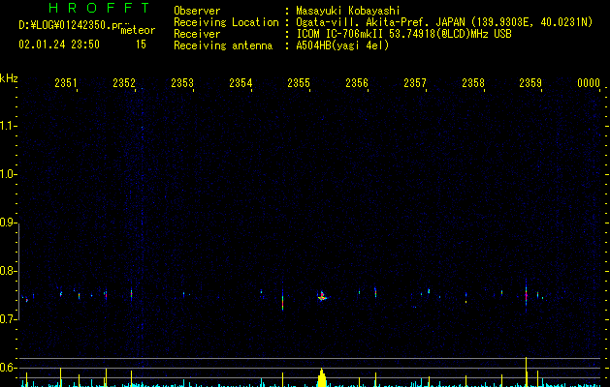The height and width of the screenshot is (387, 610).
Task: Click the 0.9 kHz frequency label
Action: pos(8,223)
